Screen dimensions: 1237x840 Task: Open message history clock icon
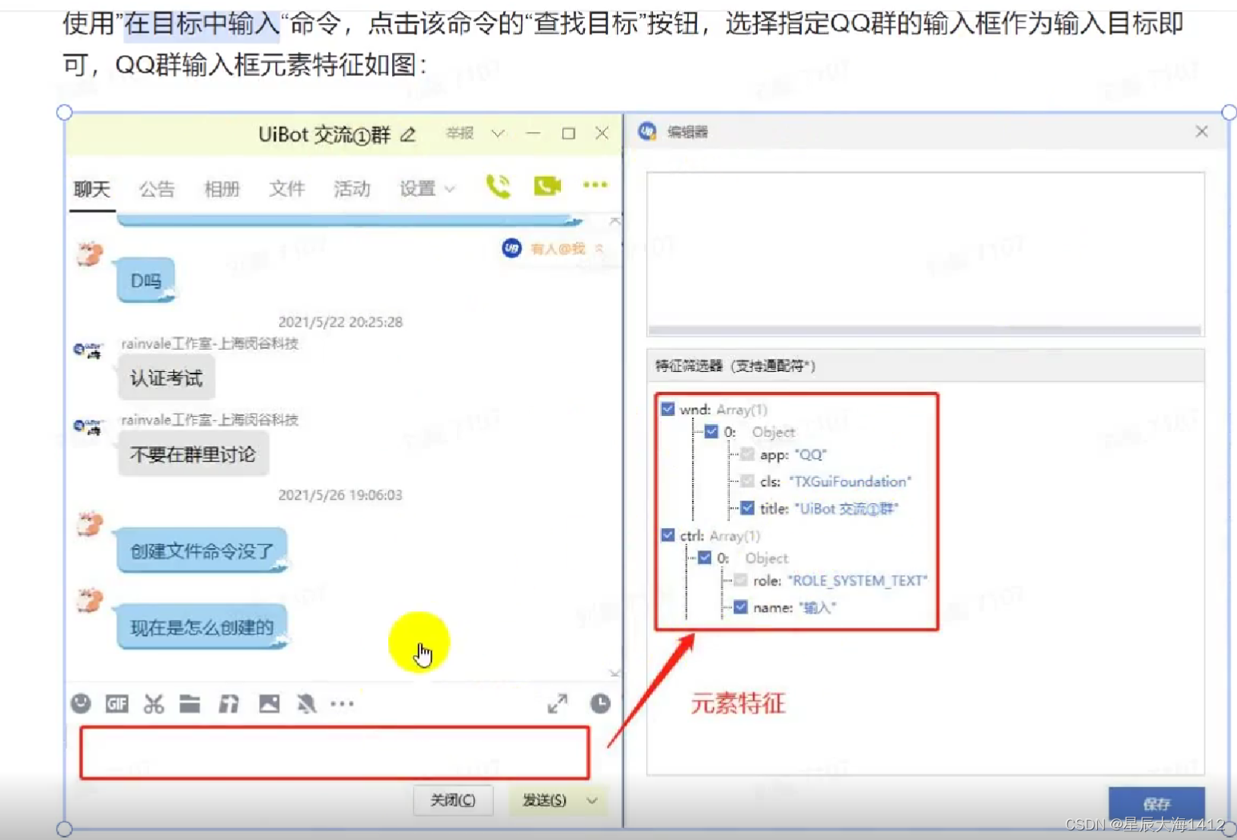[600, 703]
